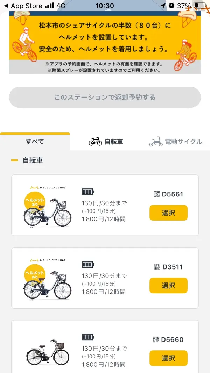Tap the battery charge gauge on D3511 card
Screen dimensions: 210x373
point(87,264)
